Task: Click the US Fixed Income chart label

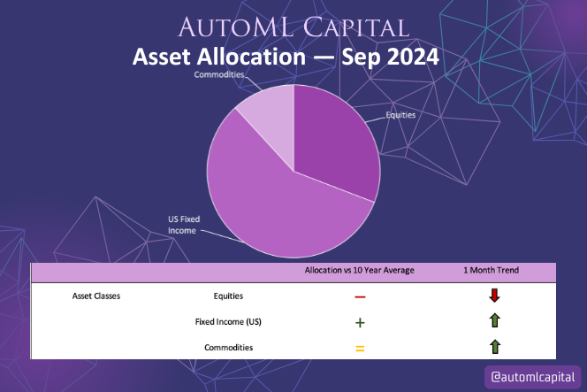Action: (x=184, y=224)
